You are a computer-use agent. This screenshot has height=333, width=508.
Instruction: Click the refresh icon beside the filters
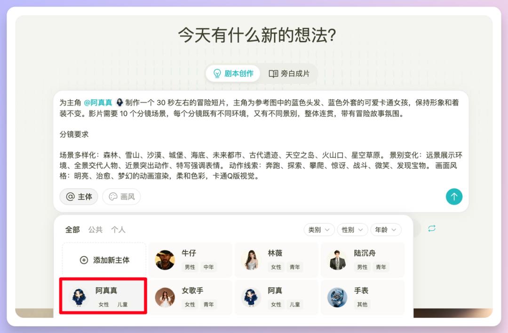431,228
